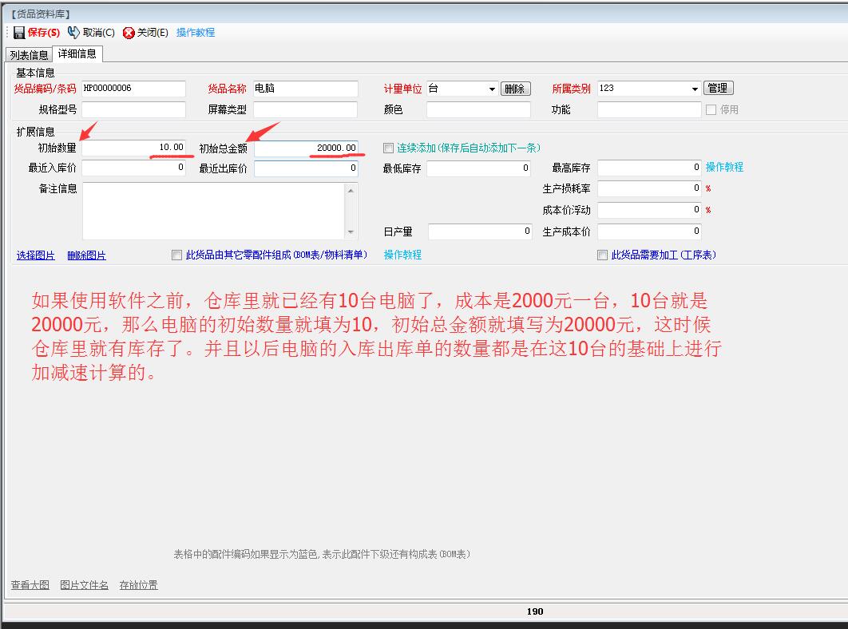Click the red Close (关闭) icon
Screen dimensions: 848x629
pyautogui.click(x=128, y=32)
